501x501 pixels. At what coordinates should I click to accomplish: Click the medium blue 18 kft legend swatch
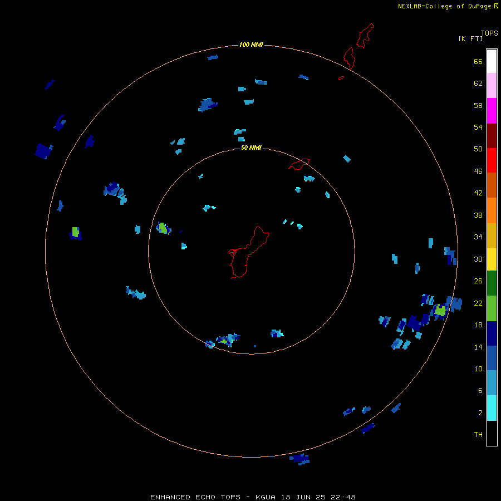point(492,358)
